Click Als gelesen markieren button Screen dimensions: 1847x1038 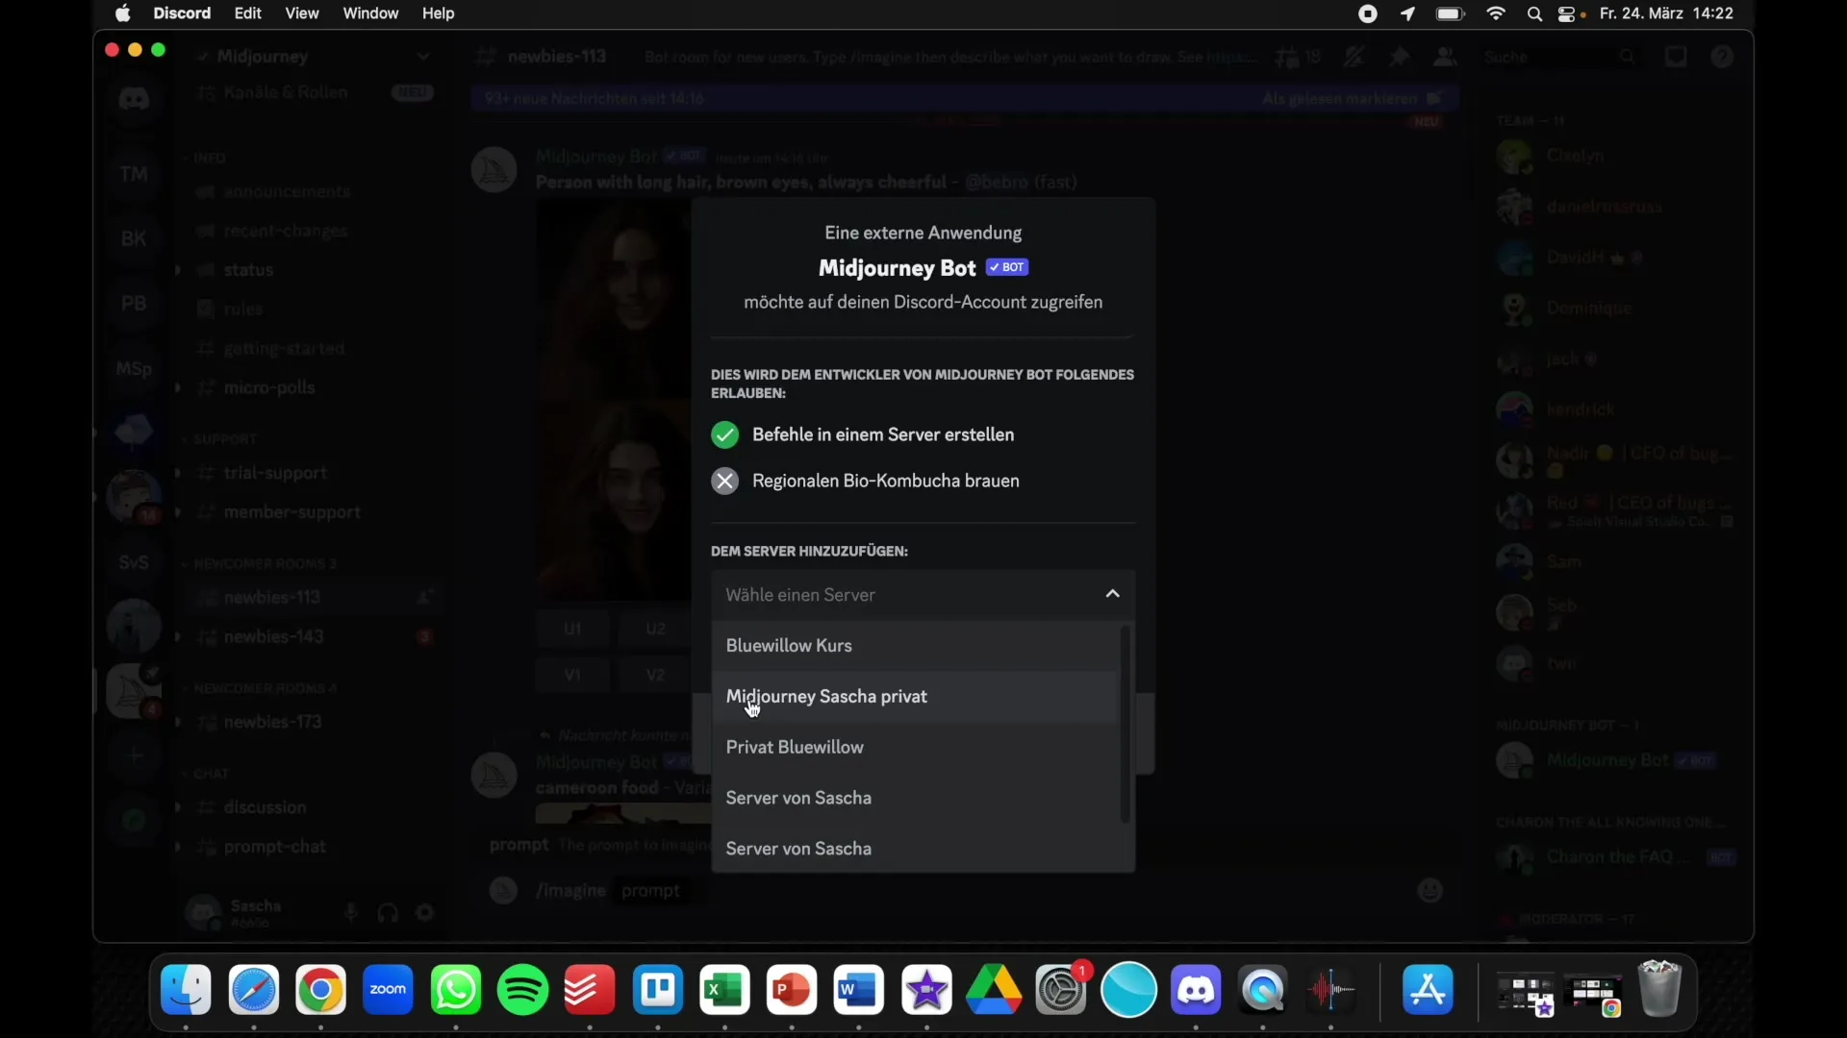click(1352, 99)
